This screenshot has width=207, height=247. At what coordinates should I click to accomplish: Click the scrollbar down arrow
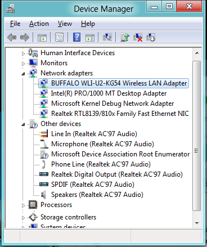(x=197, y=223)
